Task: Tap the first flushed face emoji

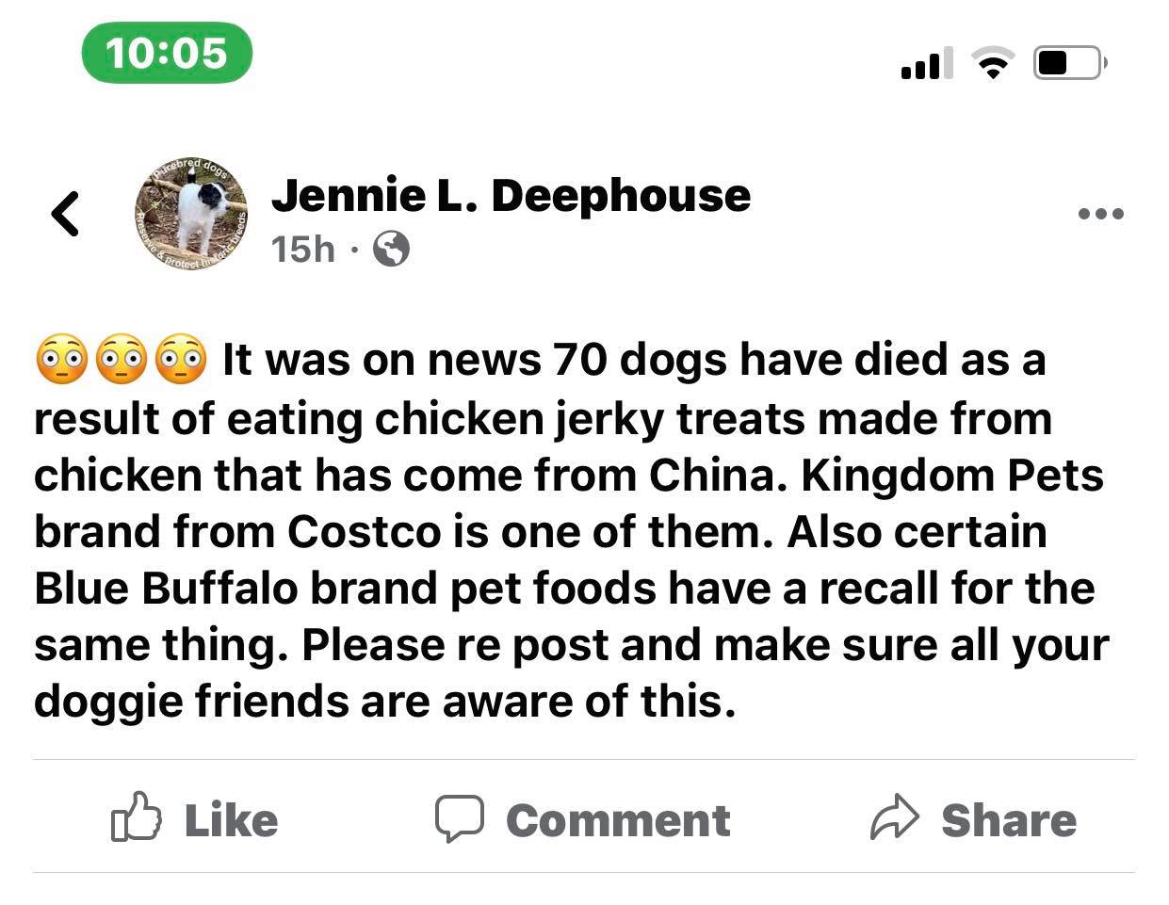Action: (61, 361)
